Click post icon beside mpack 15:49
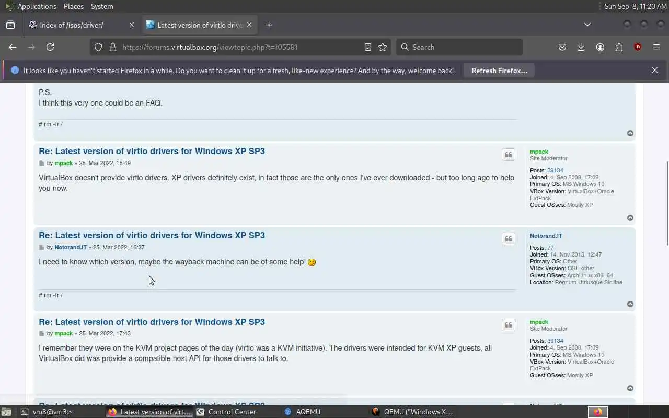 point(42,164)
